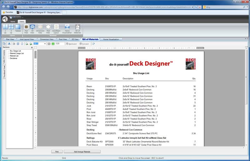
Task: Open Bill of Materials from the ribbon
Action: click(x=77, y=29)
